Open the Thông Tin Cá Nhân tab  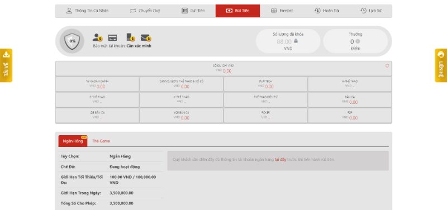pos(87,11)
